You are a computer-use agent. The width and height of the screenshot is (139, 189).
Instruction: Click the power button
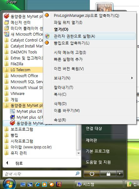point(92,174)
